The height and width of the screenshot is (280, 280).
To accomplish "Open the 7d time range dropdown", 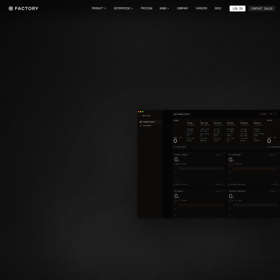I will pyautogui.click(x=273, y=114).
